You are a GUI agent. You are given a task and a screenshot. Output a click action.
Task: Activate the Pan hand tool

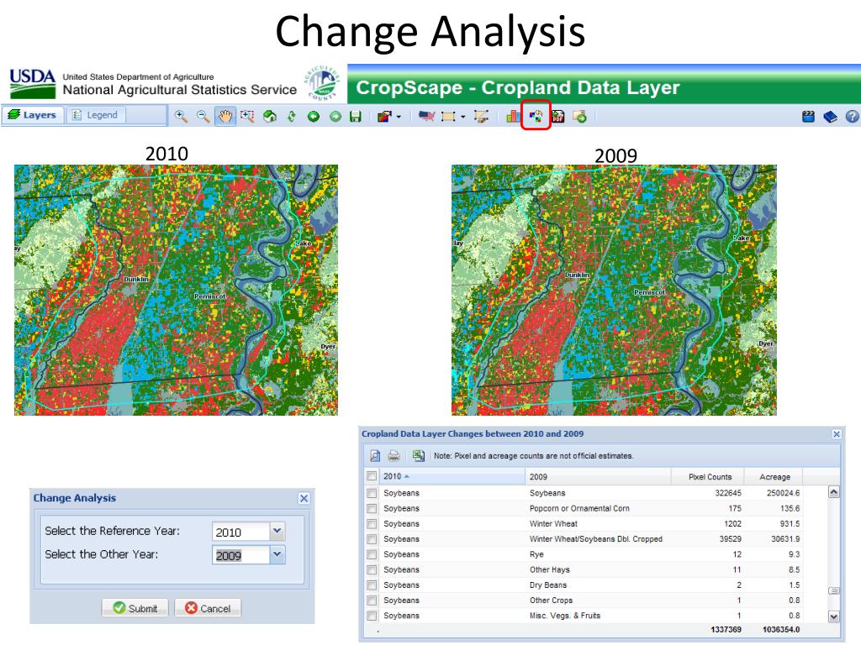225,116
